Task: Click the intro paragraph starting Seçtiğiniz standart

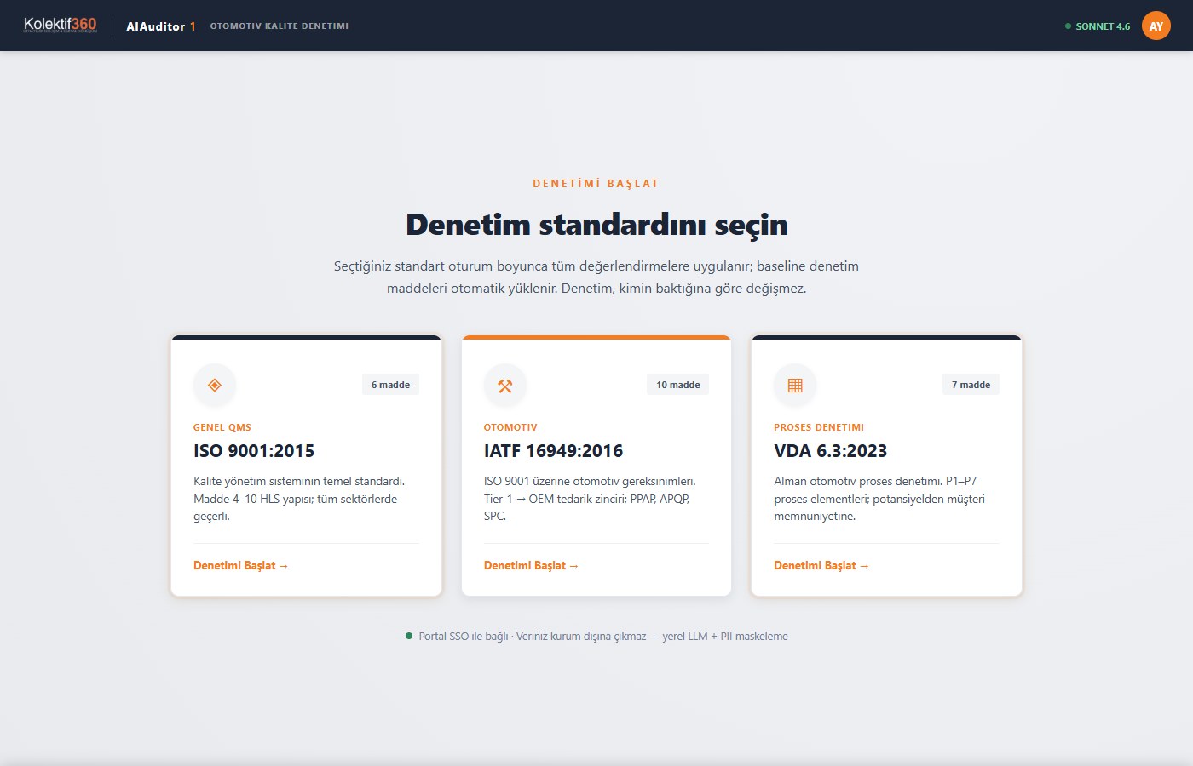Action: [x=596, y=277]
